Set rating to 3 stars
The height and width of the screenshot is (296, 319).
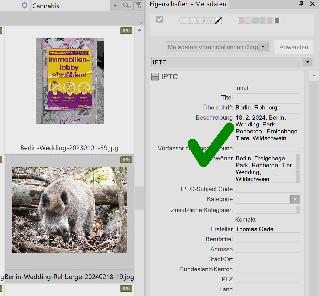point(197,20)
